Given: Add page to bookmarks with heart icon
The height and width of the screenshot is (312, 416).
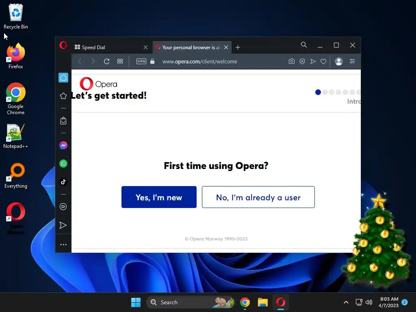Looking at the screenshot, I should [323, 62].
